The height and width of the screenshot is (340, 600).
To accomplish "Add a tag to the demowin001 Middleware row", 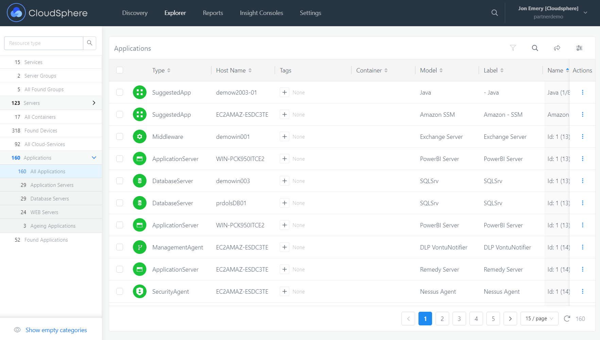I will (285, 136).
